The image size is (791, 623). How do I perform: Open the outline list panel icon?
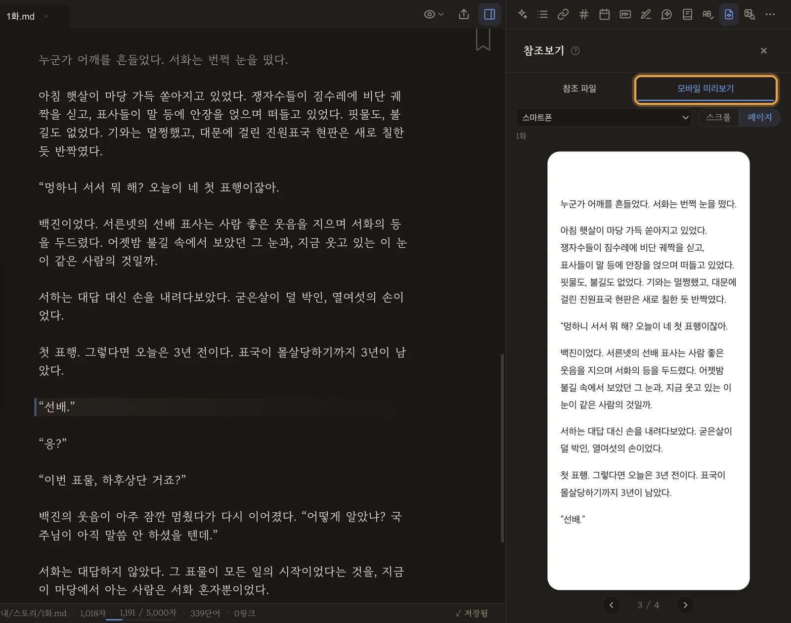click(x=542, y=14)
